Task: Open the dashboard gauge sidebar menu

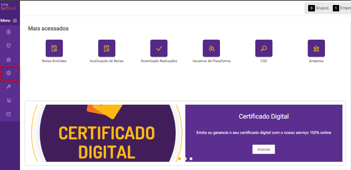Action: coord(9,114)
